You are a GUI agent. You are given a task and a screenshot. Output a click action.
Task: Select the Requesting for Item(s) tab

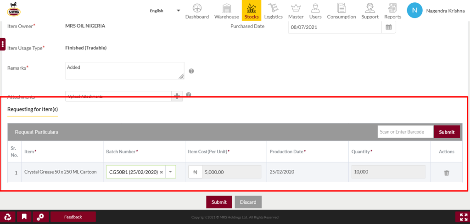[33, 109]
